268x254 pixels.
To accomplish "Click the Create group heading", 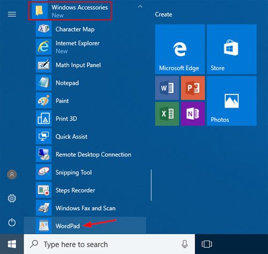I will click(x=163, y=14).
